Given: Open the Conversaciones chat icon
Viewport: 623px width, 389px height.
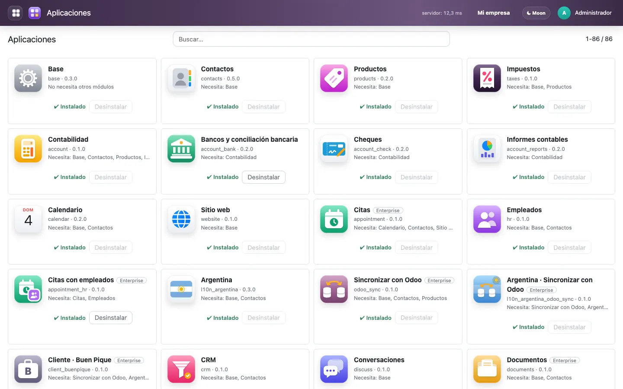Looking at the screenshot, I should tap(334, 369).
